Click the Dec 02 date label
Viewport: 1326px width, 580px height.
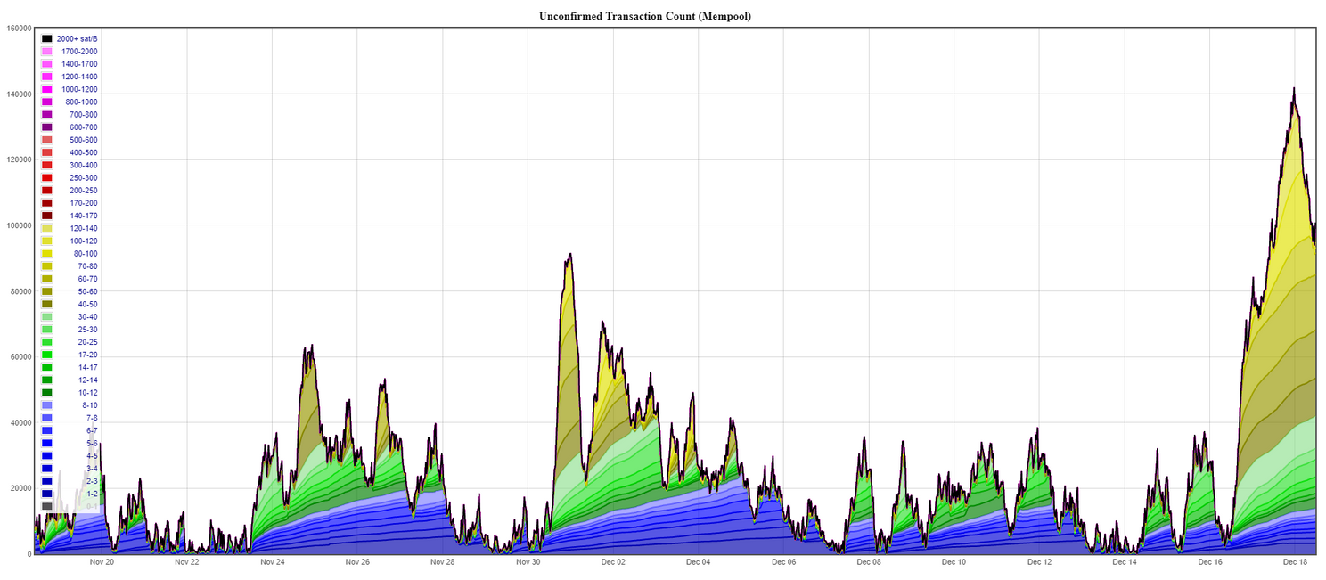[613, 562]
